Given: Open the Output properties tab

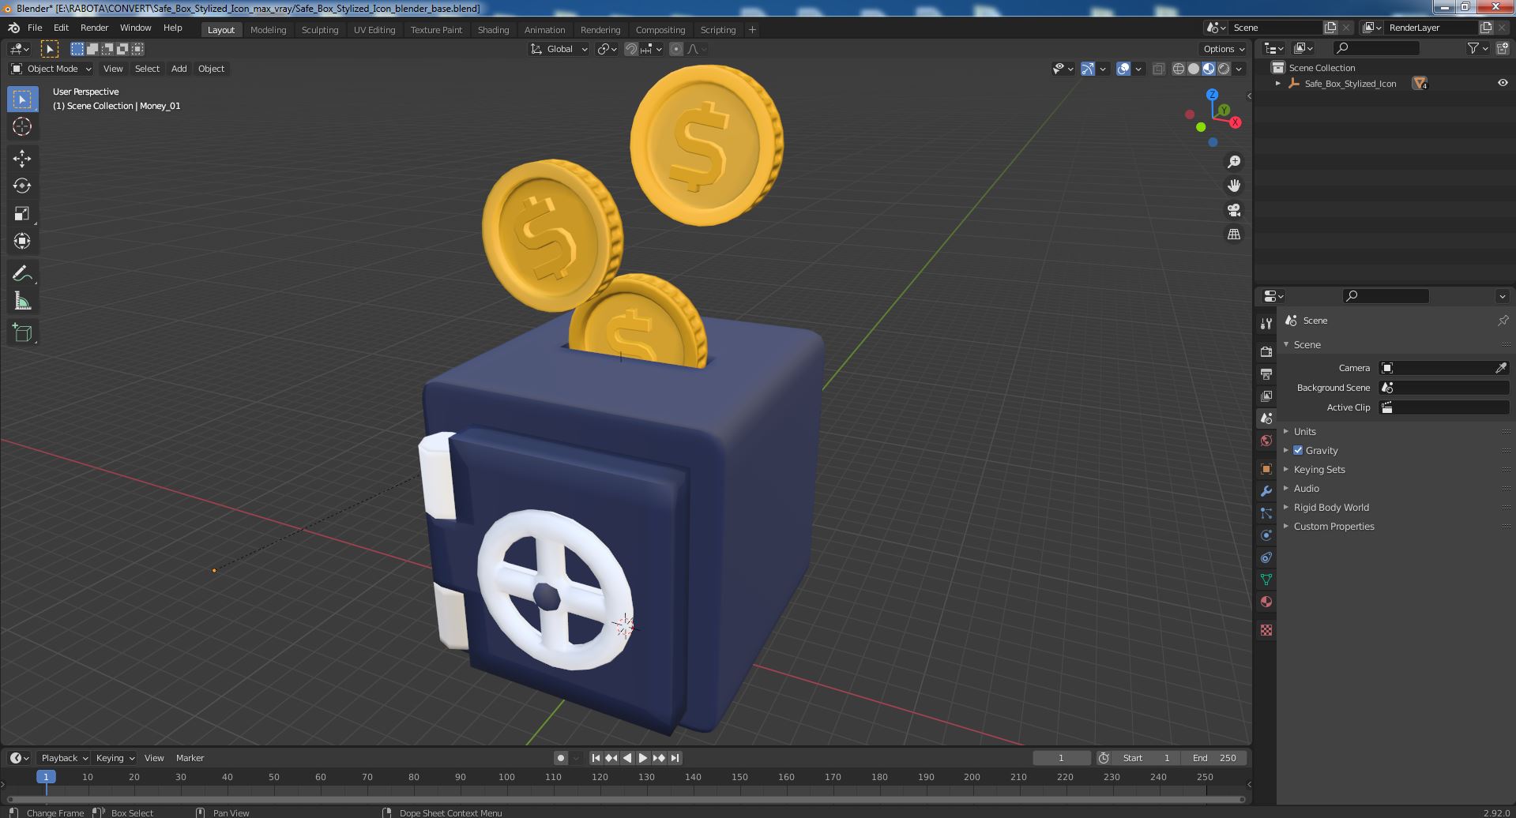Looking at the screenshot, I should [1266, 373].
